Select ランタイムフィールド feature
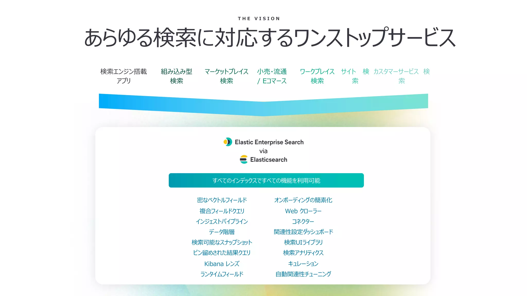This screenshot has height=296, width=527. click(x=222, y=274)
